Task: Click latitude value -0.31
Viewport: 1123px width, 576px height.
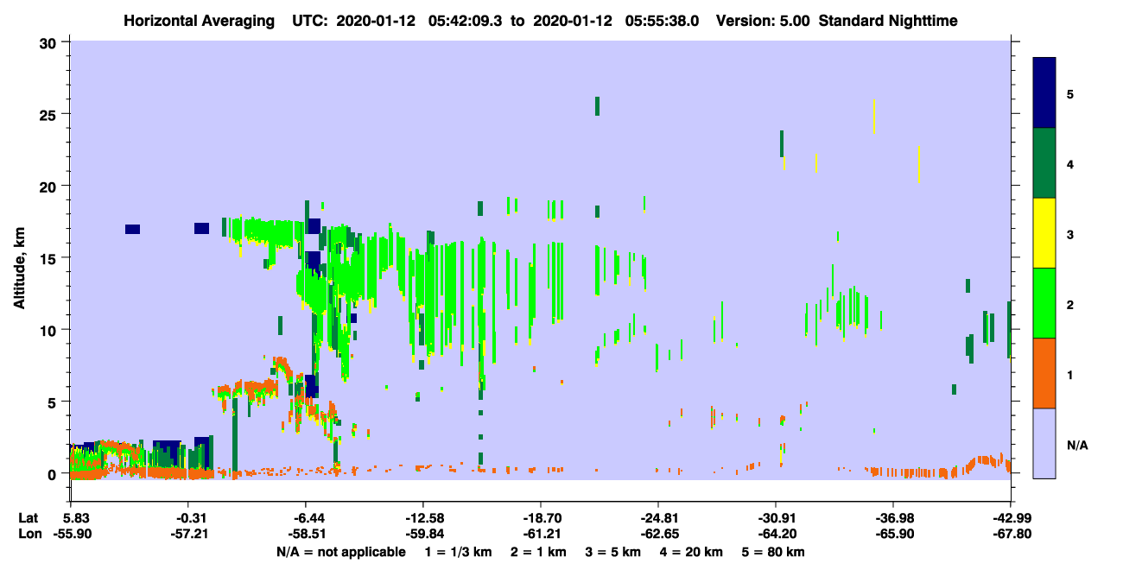Action: (x=187, y=518)
